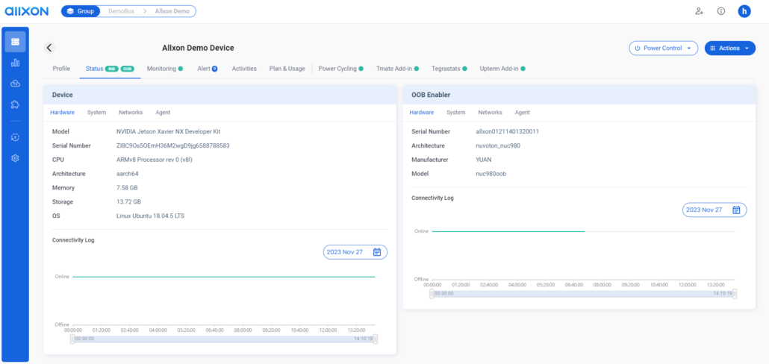Switch to the Plan & Usage tab
Image resolution: width=769 pixels, height=364 pixels.
tap(287, 69)
